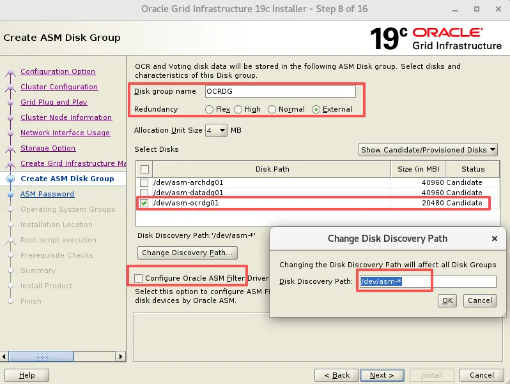Click the /dev/asm-archdg01 path text
This screenshot has width=510, height=384.
tap(189, 182)
